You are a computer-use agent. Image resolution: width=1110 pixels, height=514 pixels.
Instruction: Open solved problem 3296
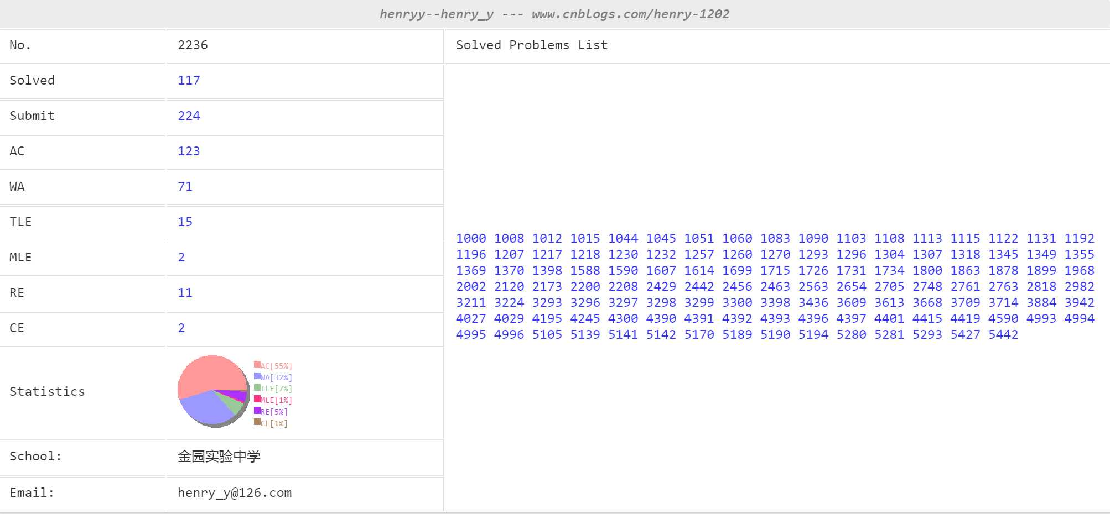click(x=585, y=303)
